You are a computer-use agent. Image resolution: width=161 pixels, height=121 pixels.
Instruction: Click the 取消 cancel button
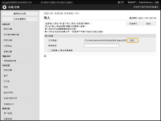[x=148, y=24]
